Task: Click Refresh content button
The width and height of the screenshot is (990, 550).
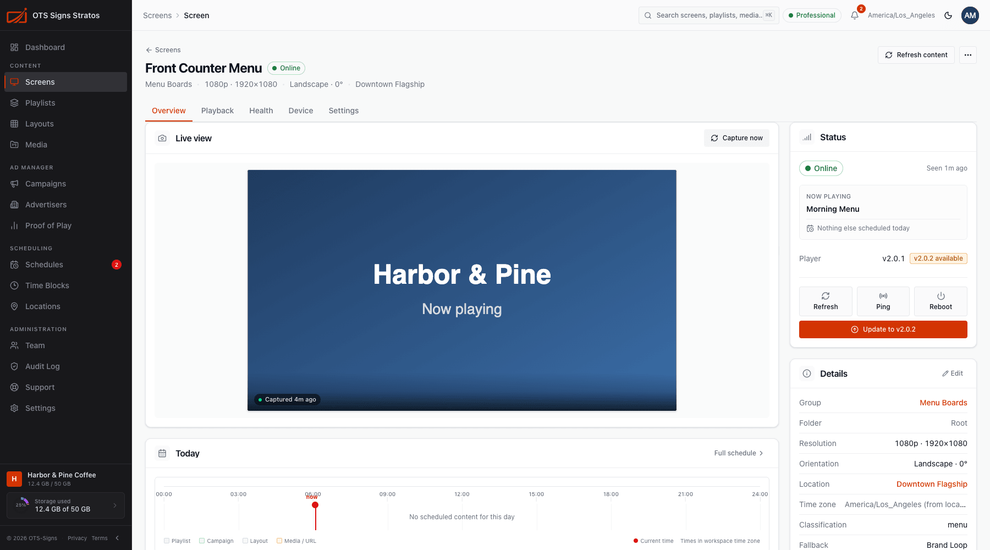Action: pos(916,55)
